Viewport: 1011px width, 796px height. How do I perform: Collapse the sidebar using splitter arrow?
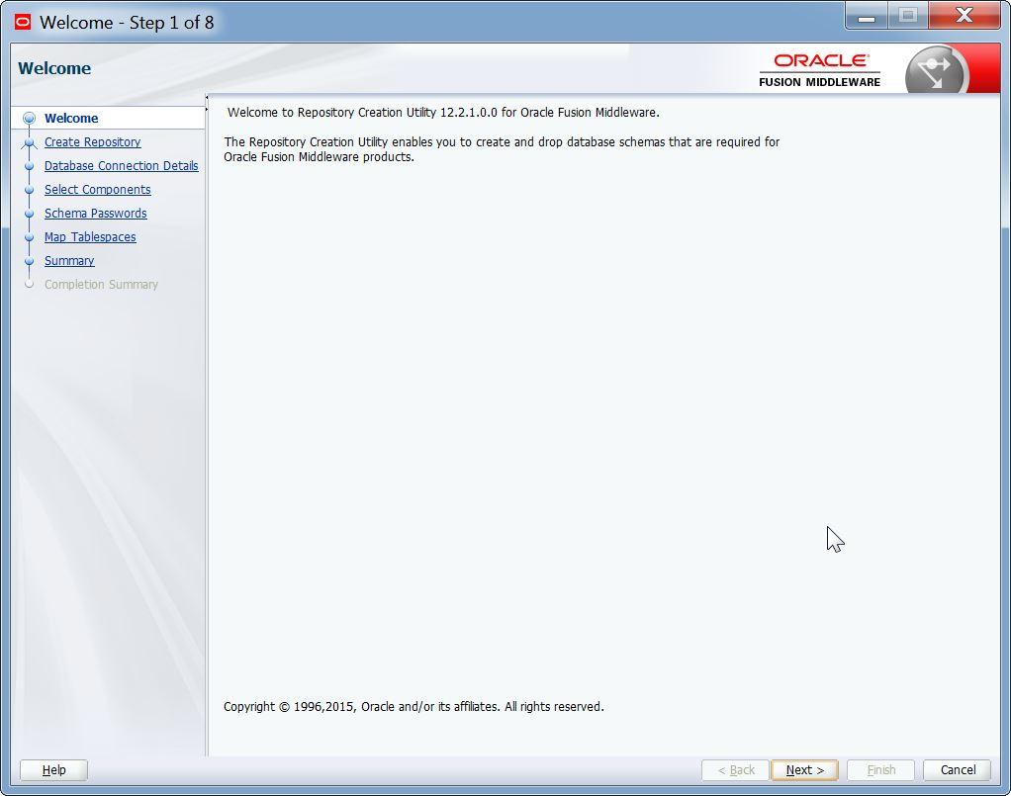(x=207, y=98)
